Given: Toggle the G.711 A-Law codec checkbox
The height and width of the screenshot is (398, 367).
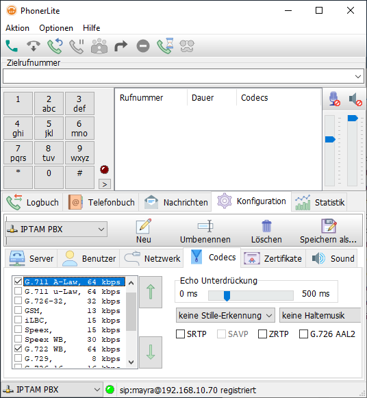Looking at the screenshot, I should click(x=18, y=282).
